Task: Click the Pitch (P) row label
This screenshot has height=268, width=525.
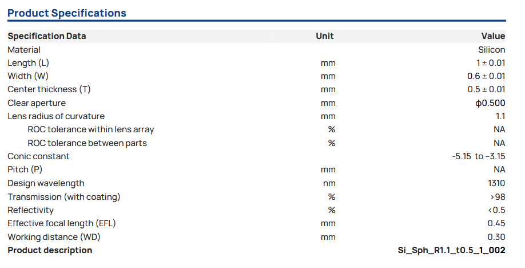Action: pos(25,170)
